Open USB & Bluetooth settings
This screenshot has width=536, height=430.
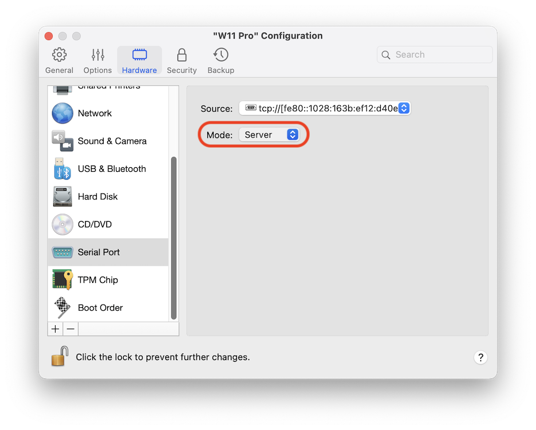pos(62,168)
